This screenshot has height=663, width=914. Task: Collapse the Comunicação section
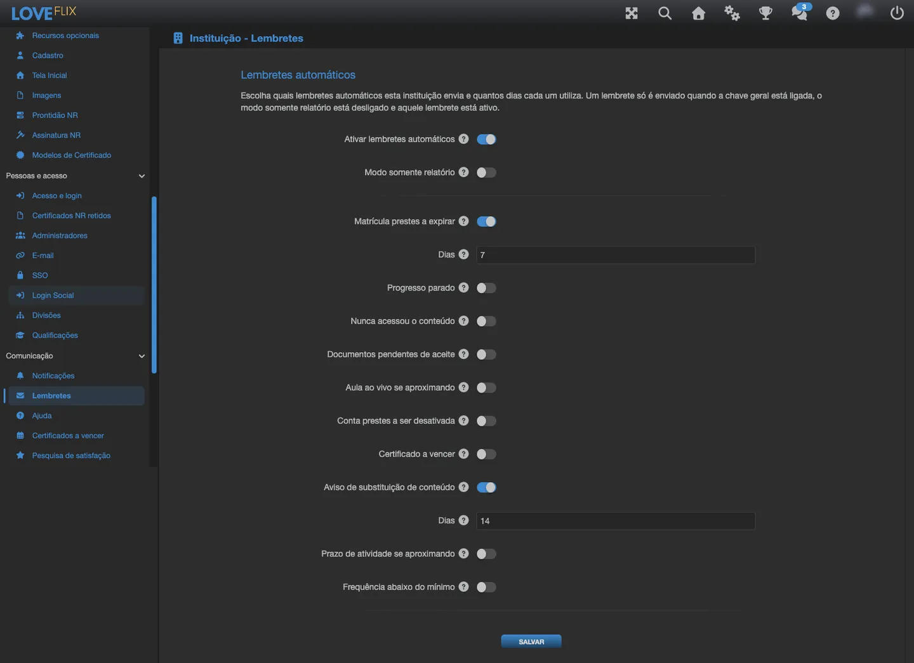point(76,356)
